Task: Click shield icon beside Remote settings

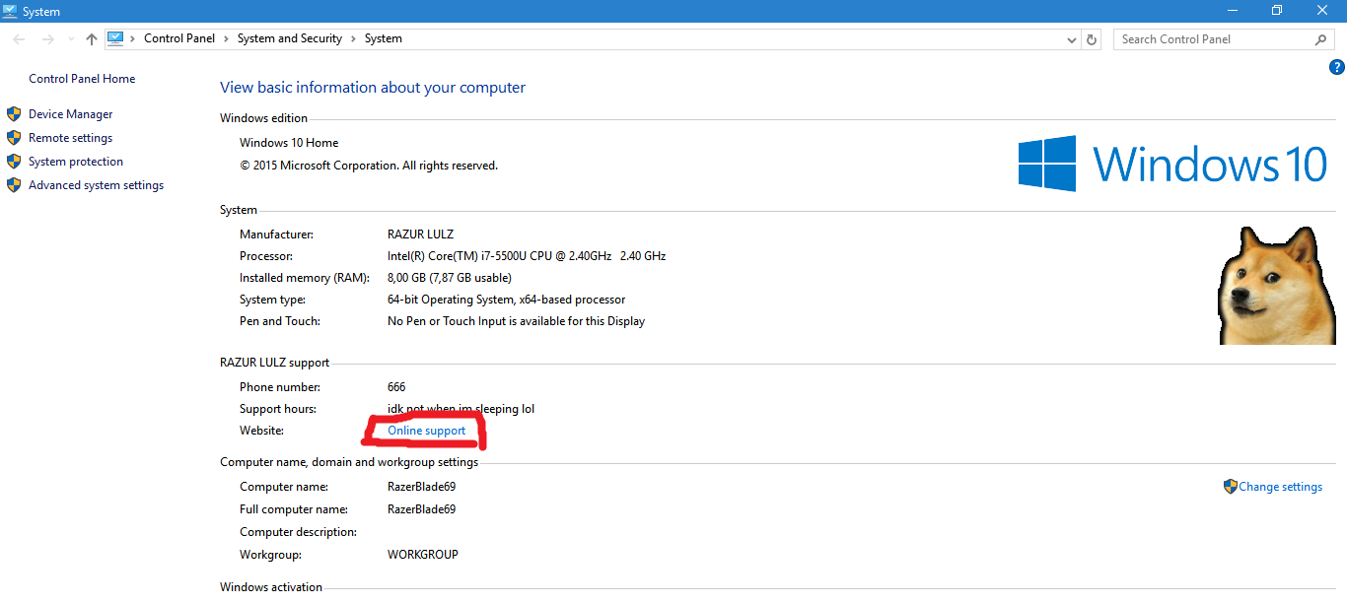Action: (x=14, y=137)
